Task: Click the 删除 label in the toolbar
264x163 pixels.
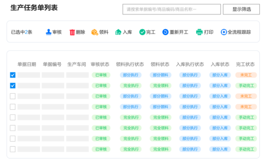Action: tap(80, 32)
